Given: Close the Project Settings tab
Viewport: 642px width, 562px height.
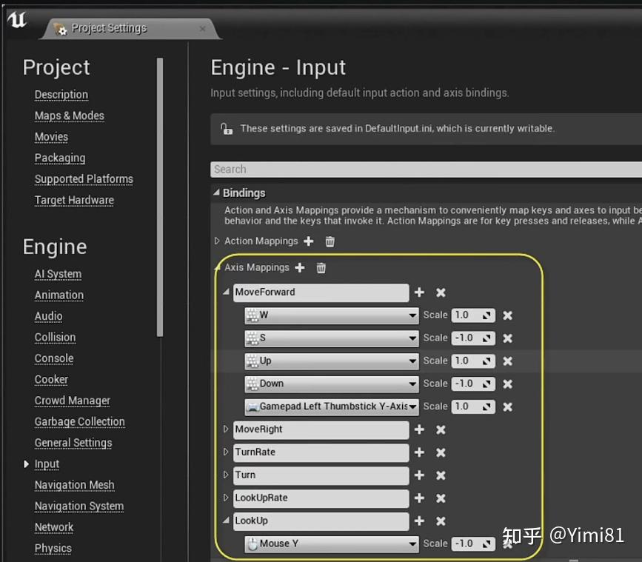Looking at the screenshot, I should 202,29.
